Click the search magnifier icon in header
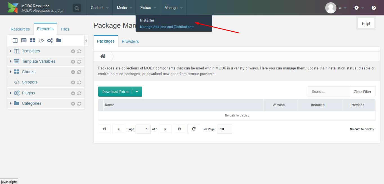The width and height of the screenshot is (384, 184). (x=77, y=8)
